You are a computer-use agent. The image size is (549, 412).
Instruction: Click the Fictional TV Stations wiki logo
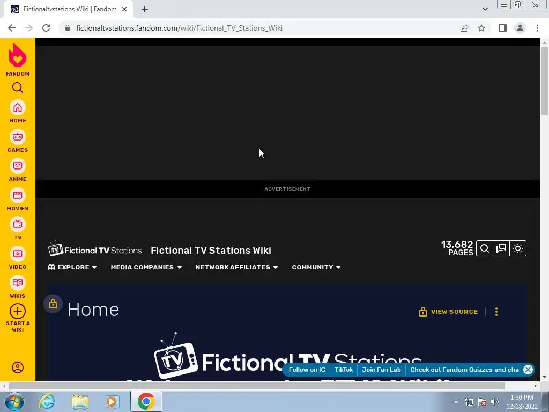coord(95,250)
